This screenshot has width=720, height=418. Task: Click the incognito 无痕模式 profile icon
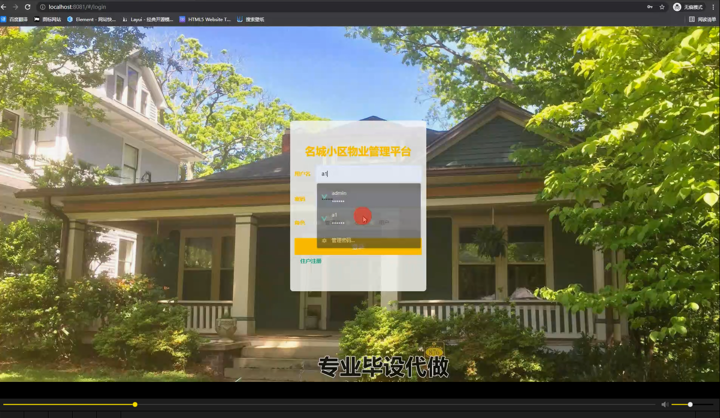click(677, 7)
